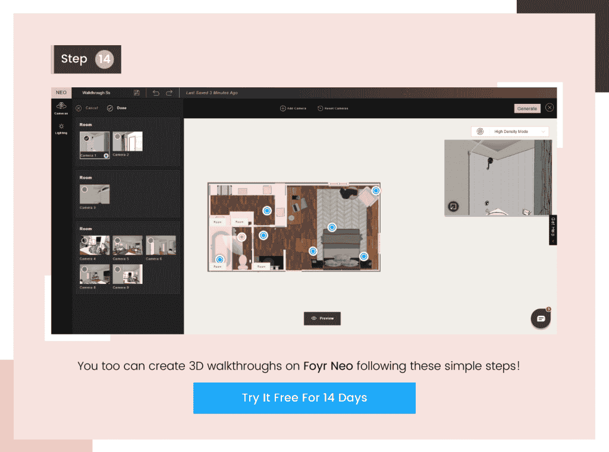The image size is (609, 452).
Task: Click the undo arrow icon
Action: tap(156, 93)
